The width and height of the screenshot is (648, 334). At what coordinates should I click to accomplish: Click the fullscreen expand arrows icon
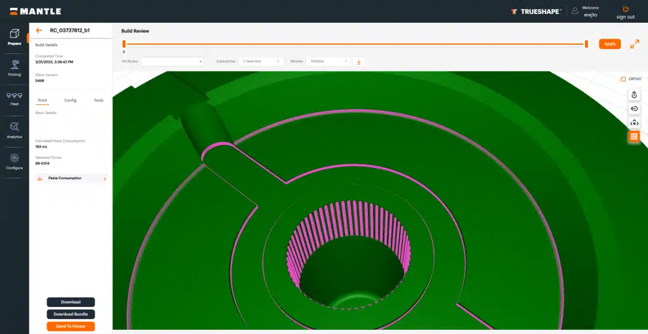(634, 44)
